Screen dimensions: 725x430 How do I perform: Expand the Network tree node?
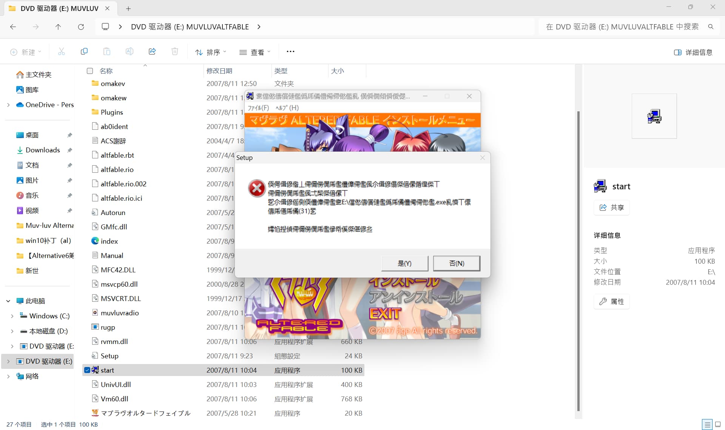8,376
